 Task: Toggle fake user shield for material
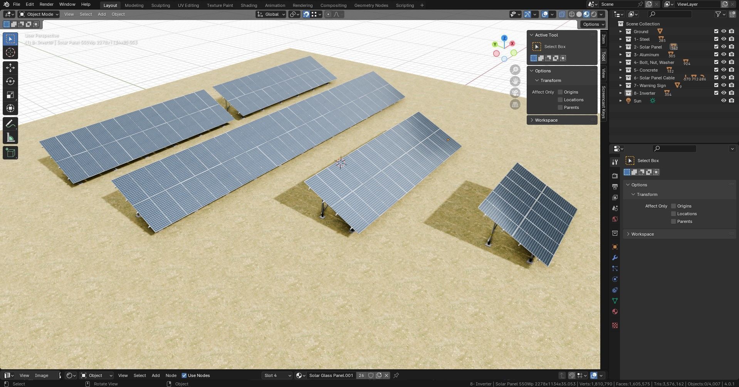click(x=371, y=375)
